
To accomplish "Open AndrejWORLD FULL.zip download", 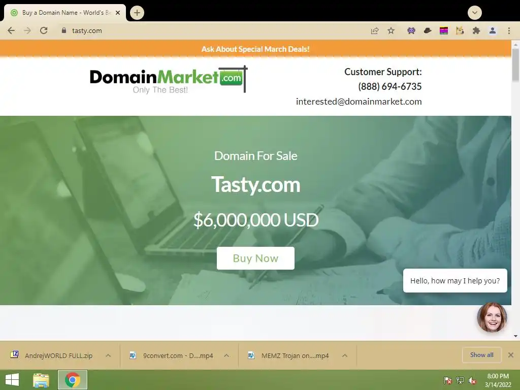I will (59, 355).
